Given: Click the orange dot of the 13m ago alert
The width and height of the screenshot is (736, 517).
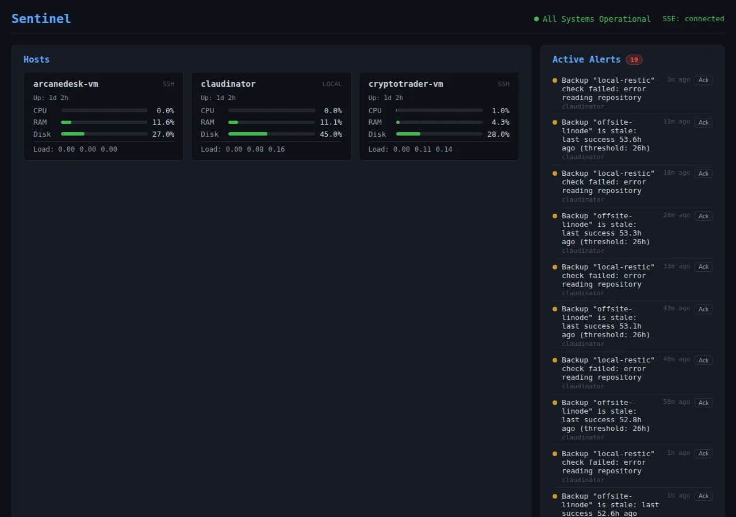Looking at the screenshot, I should tap(555, 122).
